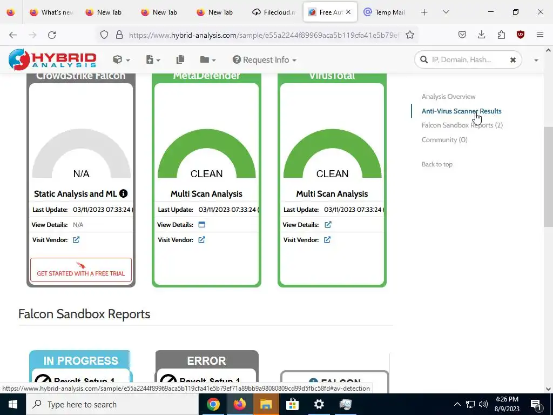Image resolution: width=553 pixels, height=415 pixels.
Task: Save page to Pocket
Action: 462,35
